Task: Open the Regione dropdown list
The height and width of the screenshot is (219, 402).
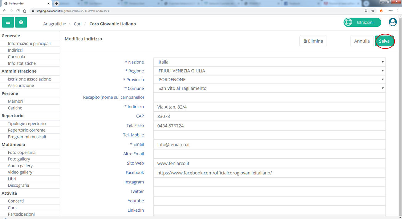Action: (269, 71)
